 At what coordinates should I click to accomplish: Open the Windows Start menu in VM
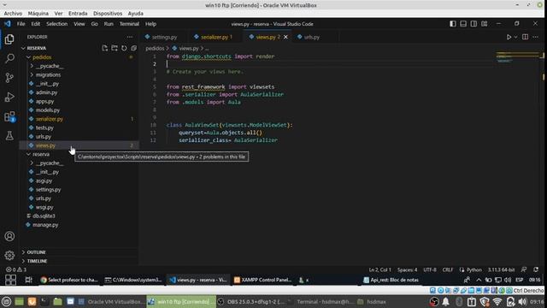coord(10,280)
